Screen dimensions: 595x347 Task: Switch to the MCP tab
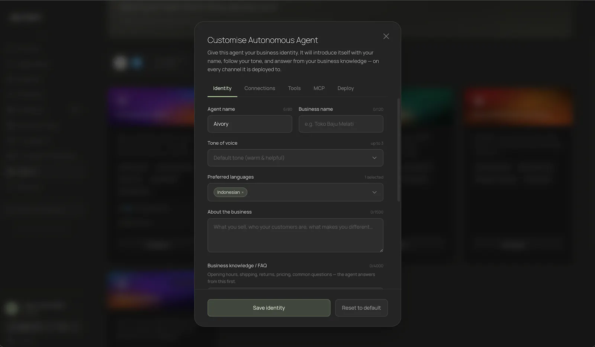319,88
